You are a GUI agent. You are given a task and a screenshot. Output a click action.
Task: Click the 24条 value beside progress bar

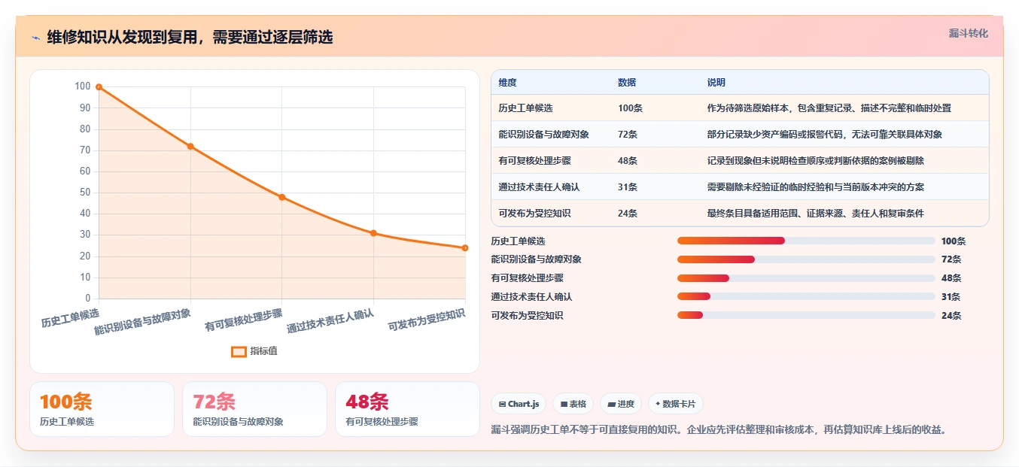click(x=951, y=316)
